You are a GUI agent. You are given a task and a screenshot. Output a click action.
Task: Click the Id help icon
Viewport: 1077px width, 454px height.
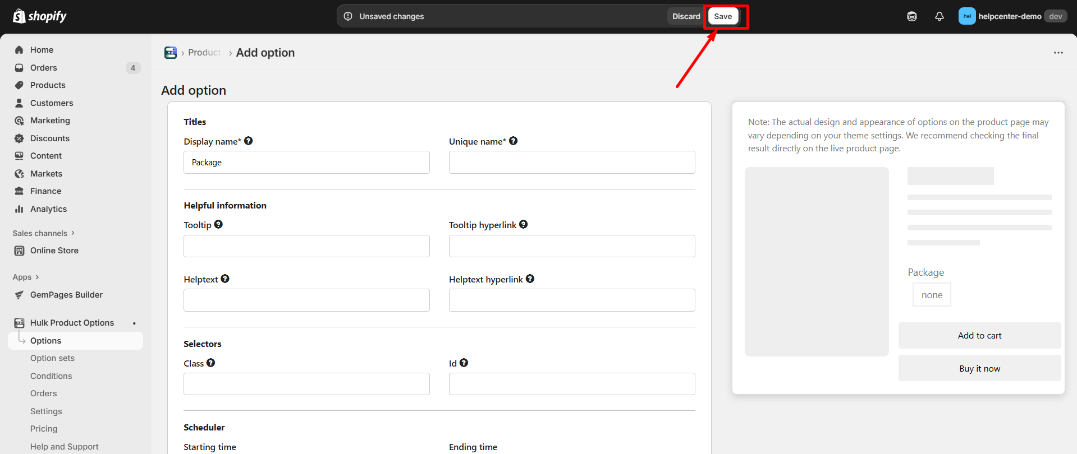(x=464, y=363)
